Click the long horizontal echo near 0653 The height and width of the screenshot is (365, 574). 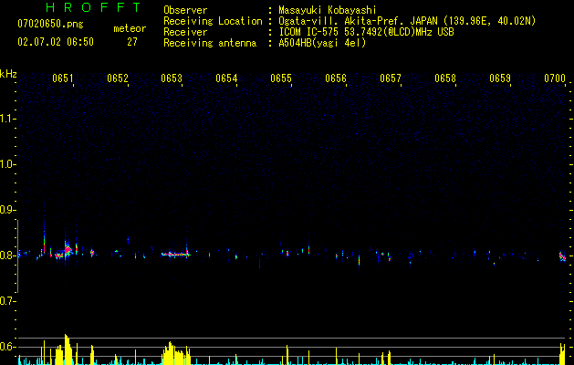(x=175, y=254)
